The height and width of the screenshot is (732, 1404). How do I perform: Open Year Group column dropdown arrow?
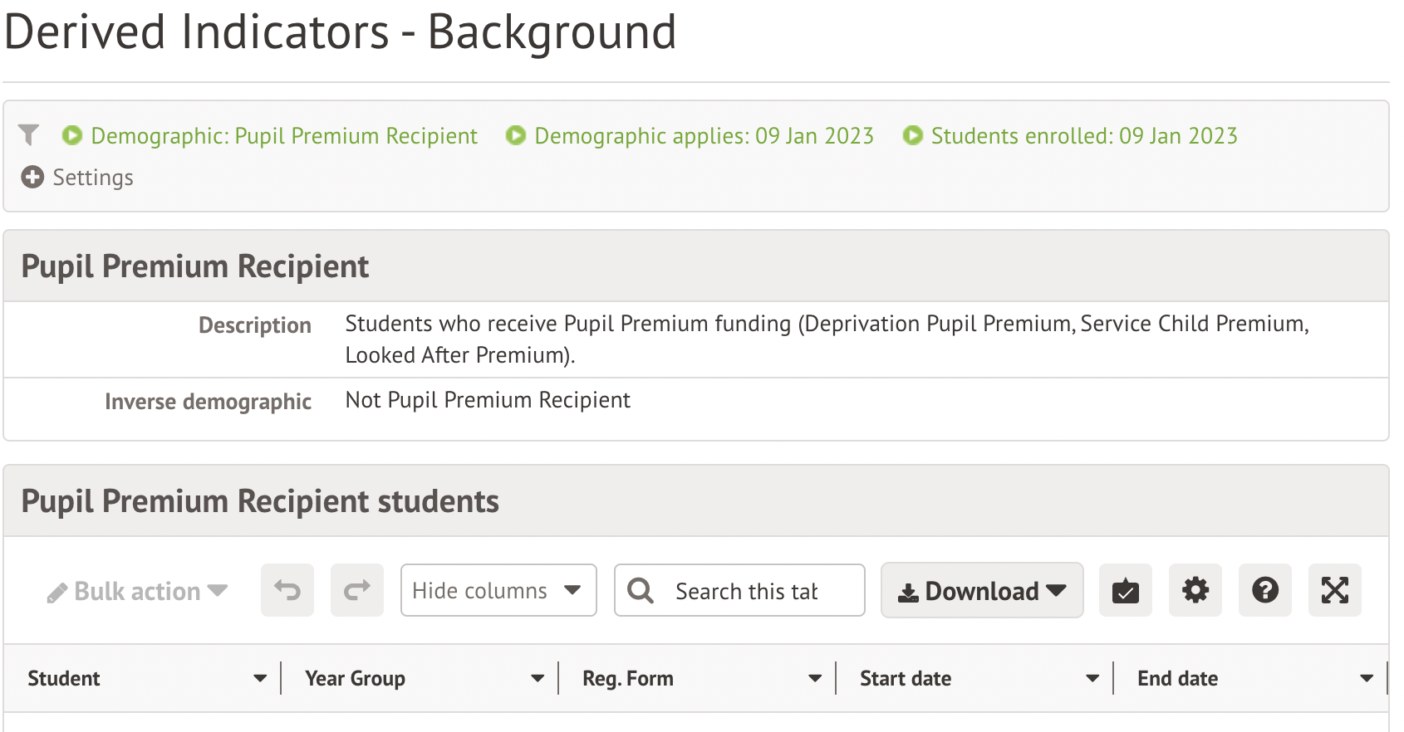[538, 679]
